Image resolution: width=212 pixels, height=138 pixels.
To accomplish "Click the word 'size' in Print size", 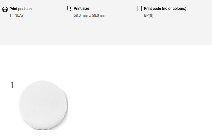I will click(86, 9).
